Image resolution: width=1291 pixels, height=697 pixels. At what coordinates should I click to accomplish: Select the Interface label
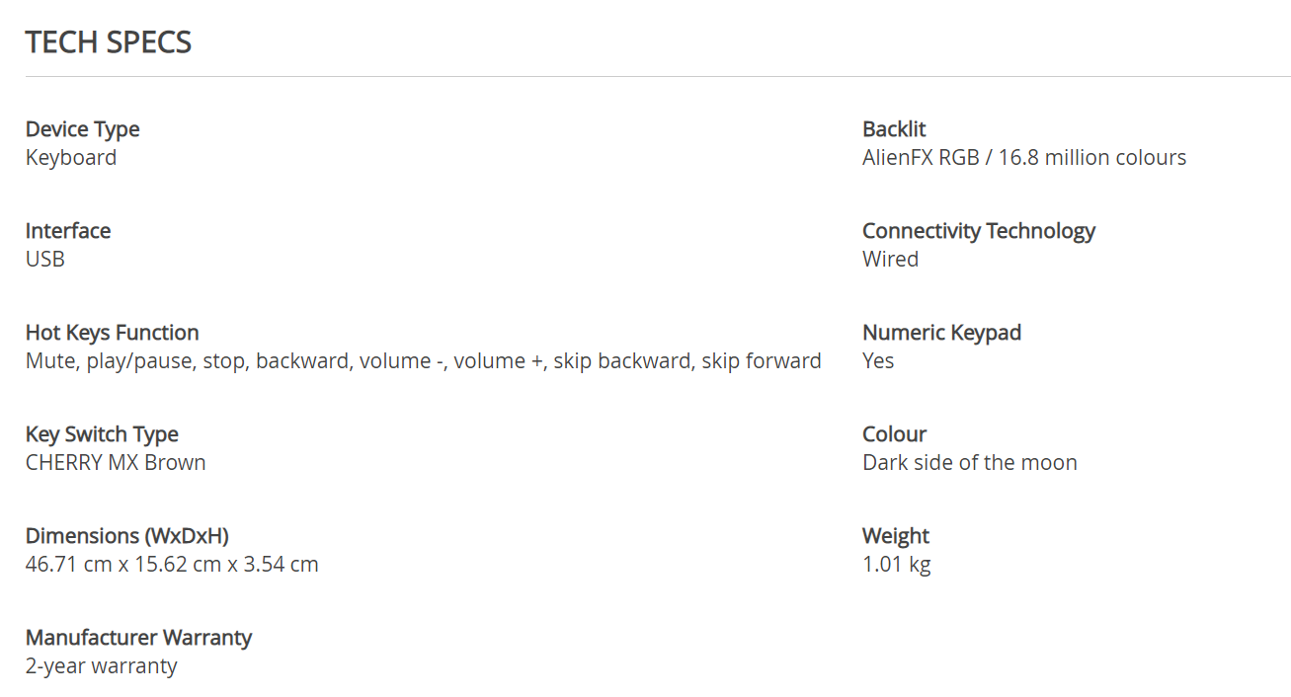(68, 231)
